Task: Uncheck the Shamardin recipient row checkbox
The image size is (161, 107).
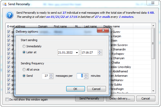Action: 9,49
